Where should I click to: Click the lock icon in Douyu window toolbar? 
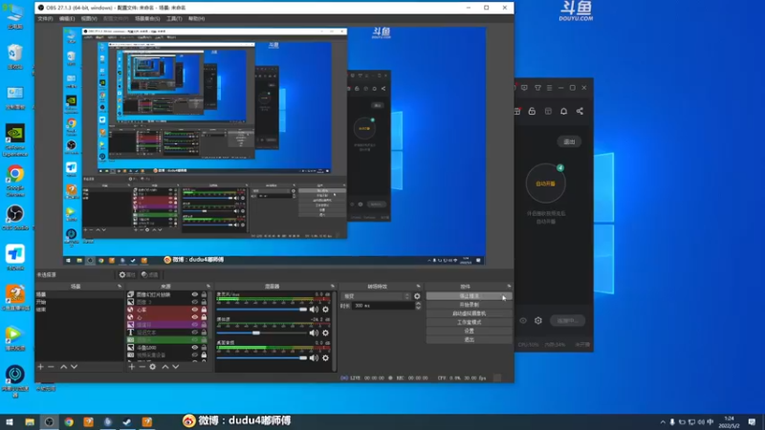click(x=532, y=111)
